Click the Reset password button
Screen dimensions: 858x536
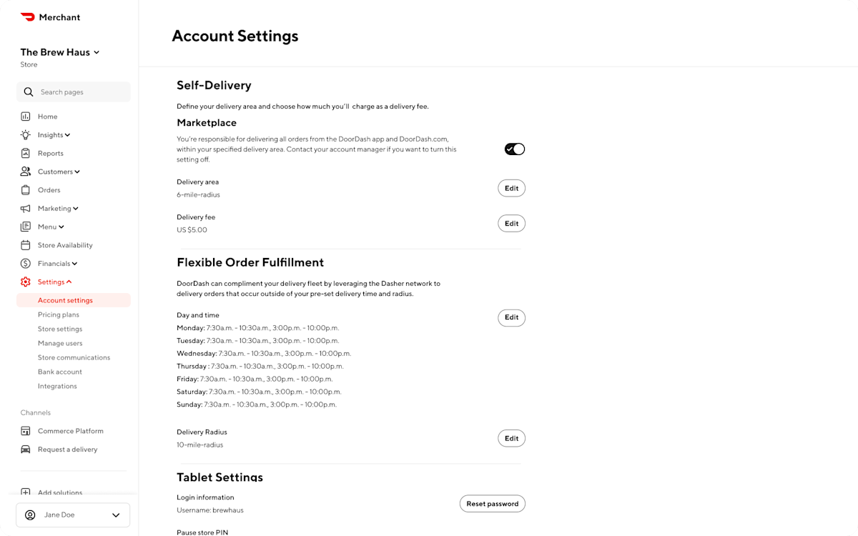pos(492,503)
